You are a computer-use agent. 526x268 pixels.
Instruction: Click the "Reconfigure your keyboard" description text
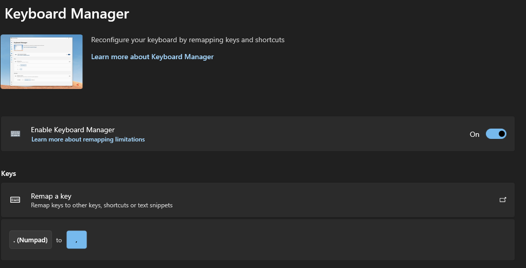click(x=187, y=40)
